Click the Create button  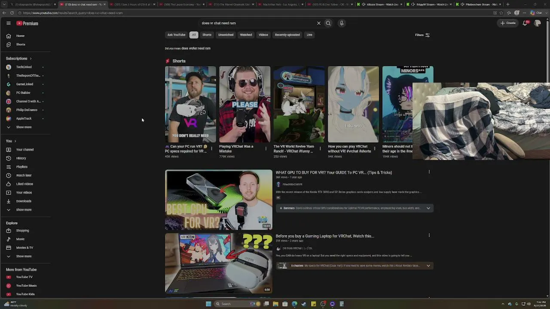(x=508, y=23)
